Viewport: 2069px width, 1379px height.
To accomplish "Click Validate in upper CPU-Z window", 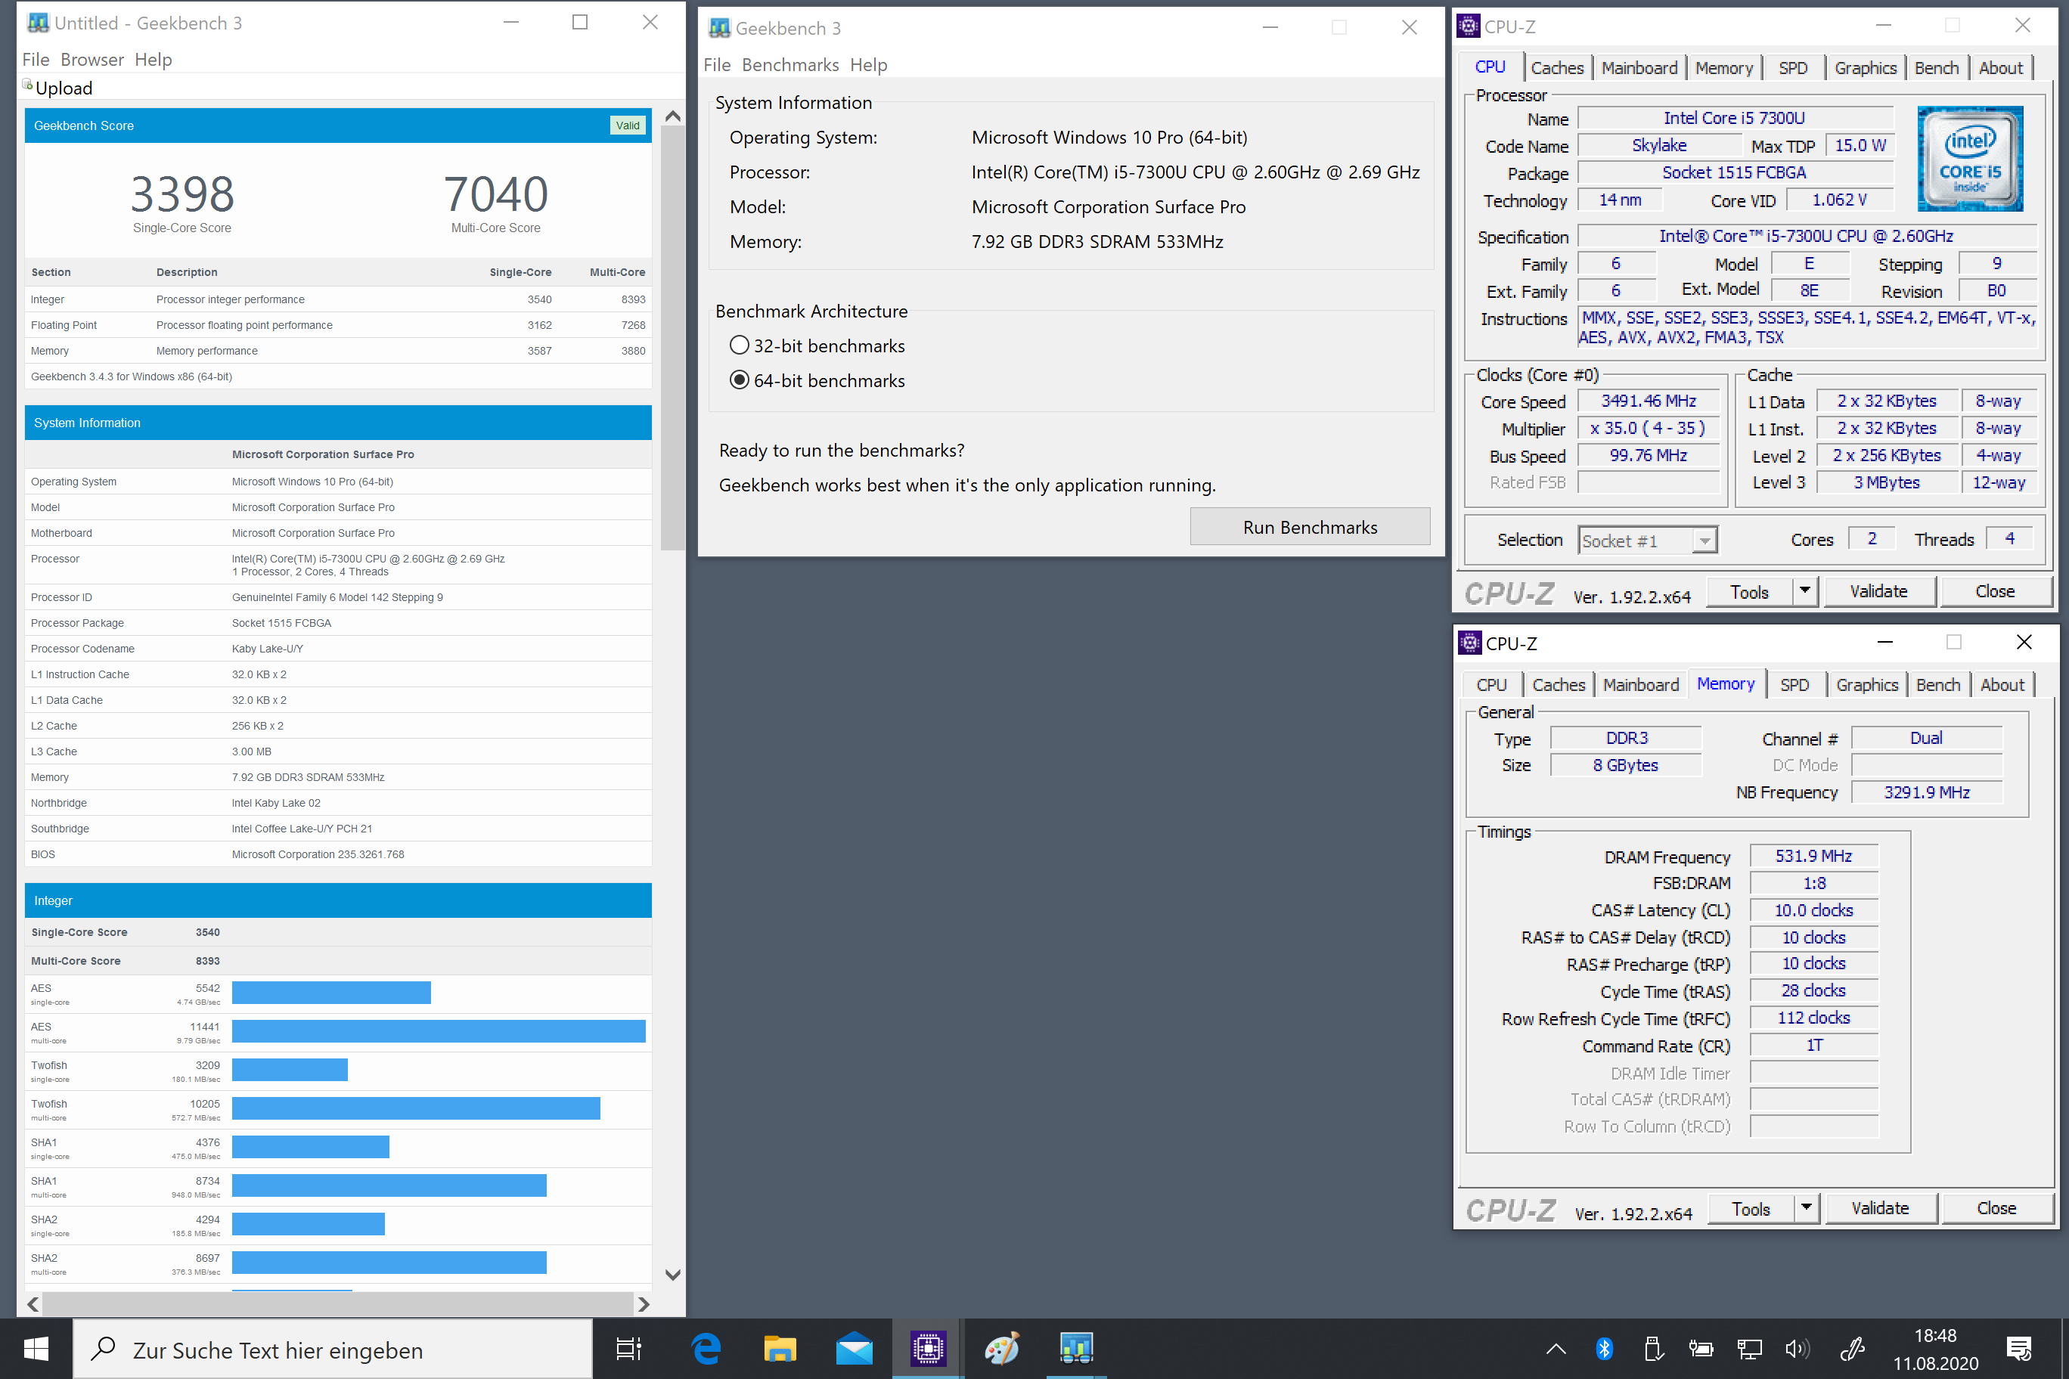I will click(x=1879, y=591).
